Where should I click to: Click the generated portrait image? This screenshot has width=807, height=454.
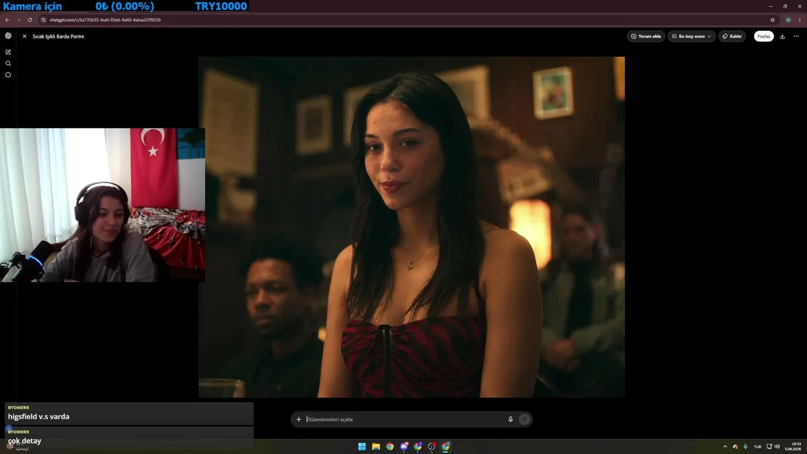(x=412, y=227)
